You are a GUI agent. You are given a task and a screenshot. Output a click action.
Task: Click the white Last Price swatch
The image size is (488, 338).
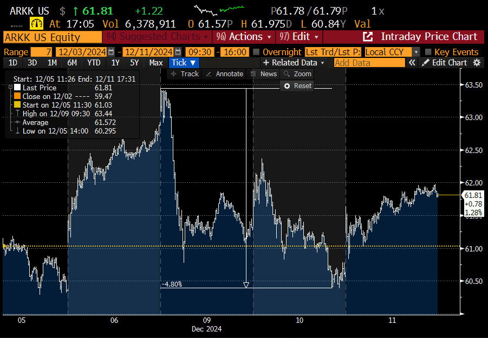(17, 88)
